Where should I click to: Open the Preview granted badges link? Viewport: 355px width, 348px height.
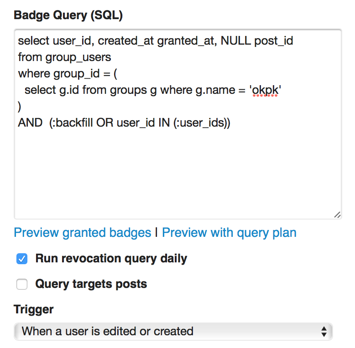[x=83, y=233]
